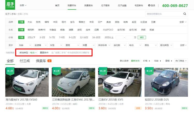Viewport: 194px width, 114px height.
Task: Filter by brand 比亚迪
Action: (x=144, y=22)
